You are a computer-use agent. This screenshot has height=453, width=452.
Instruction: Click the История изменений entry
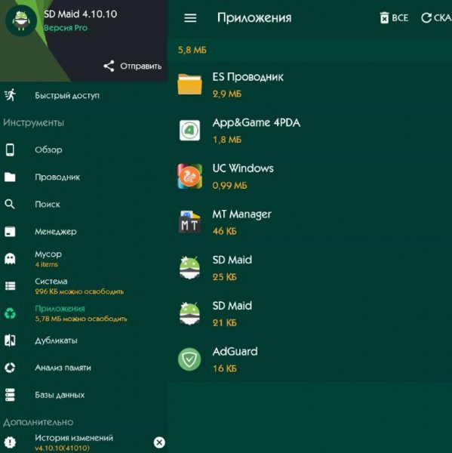pyautogui.click(x=74, y=438)
